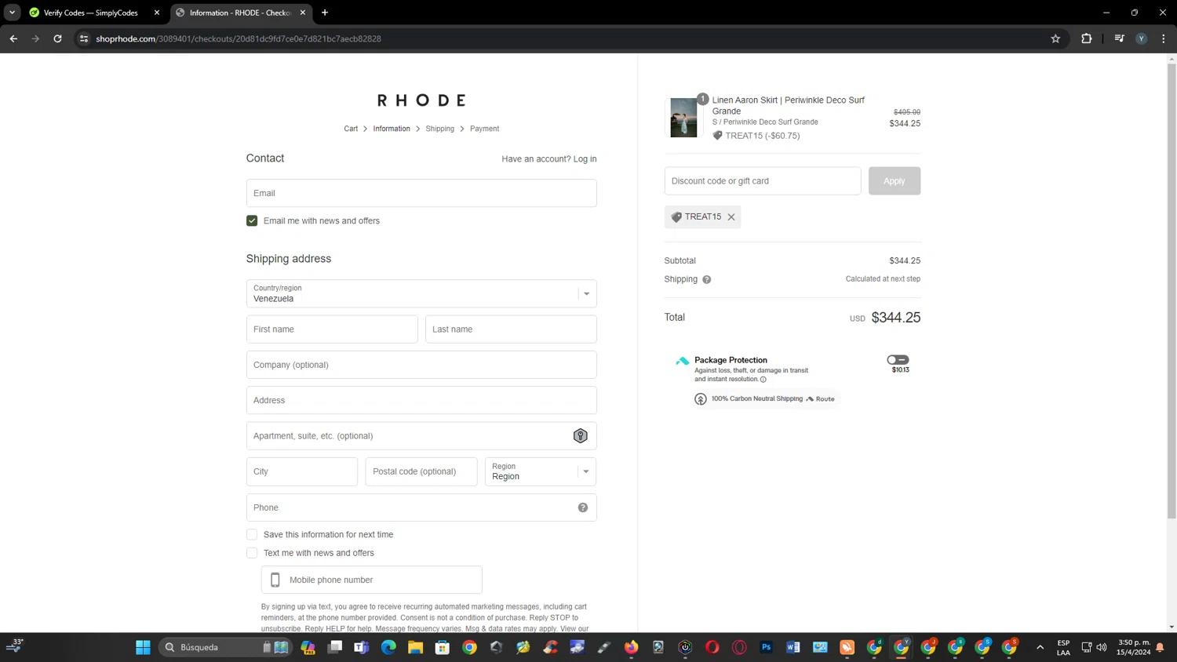Viewport: 1177px width, 662px height.
Task: Open the Opera browser from the taskbar
Action: pyautogui.click(x=712, y=647)
